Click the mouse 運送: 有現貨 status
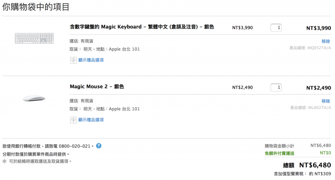Image resolution: width=335 pixels, height=180 pixels. [81, 101]
